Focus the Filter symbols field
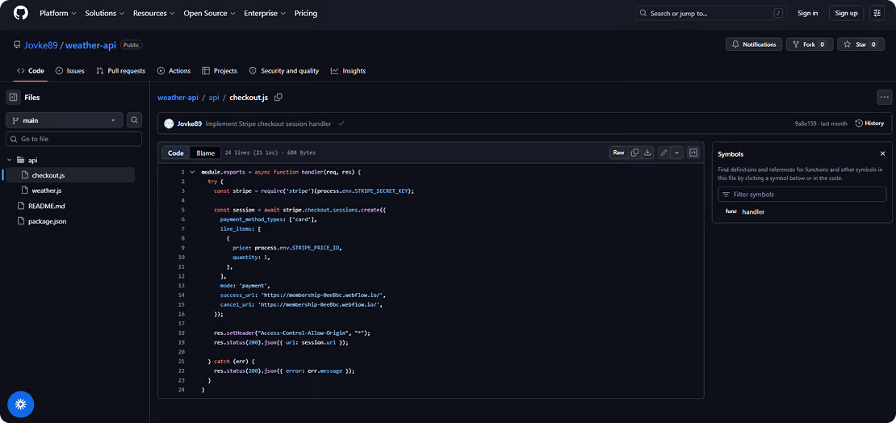 click(x=802, y=195)
